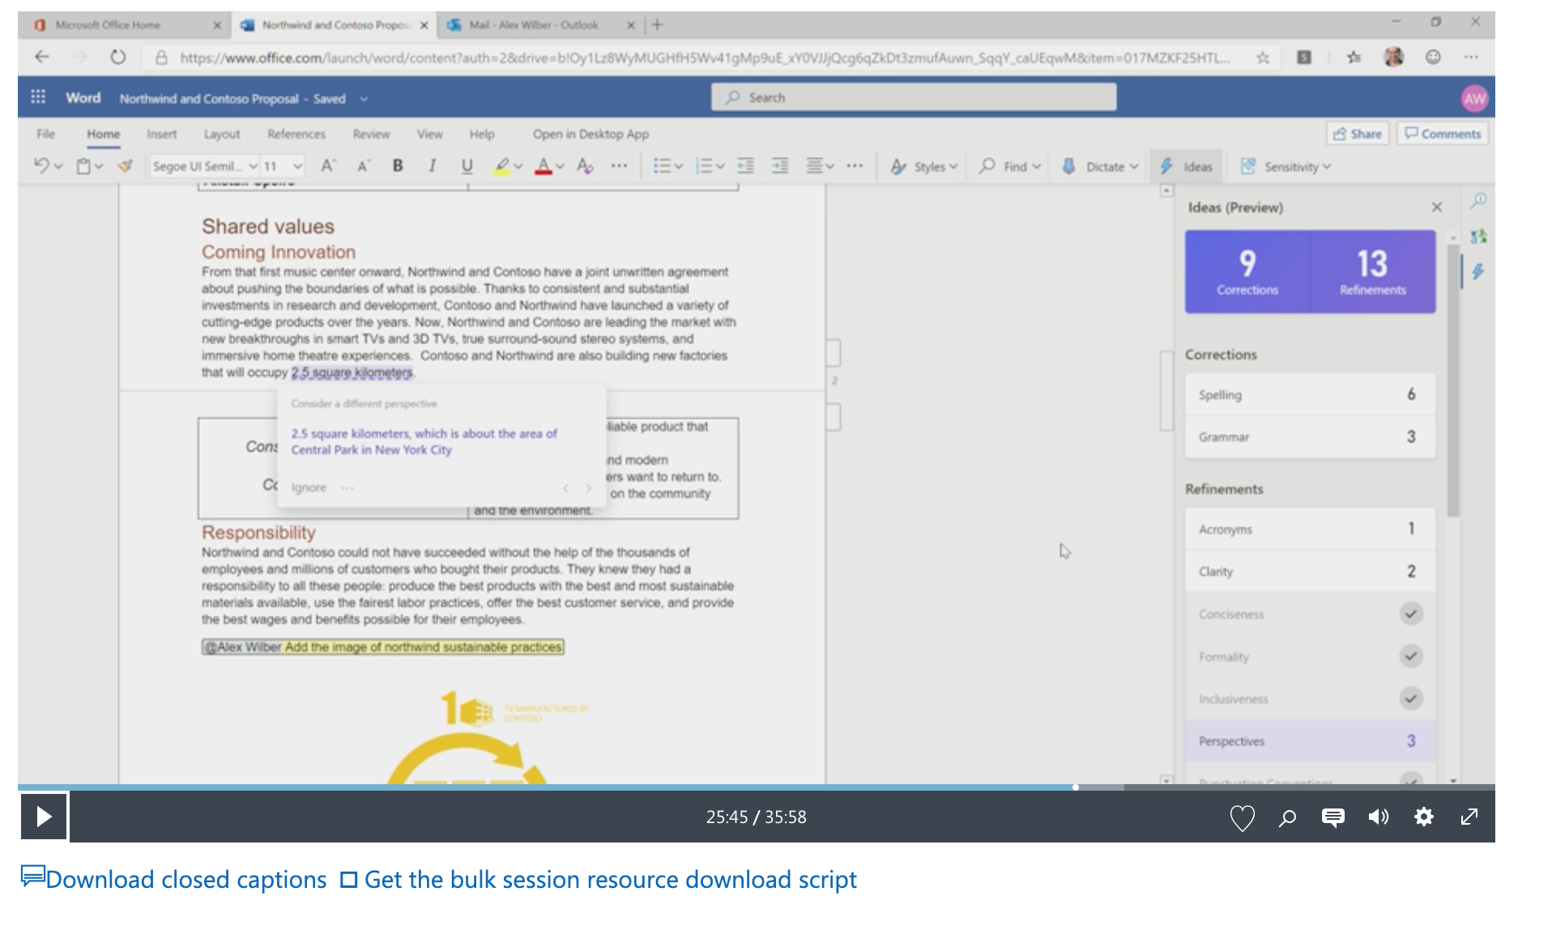Click the search icon in video player
The width and height of the screenshot is (1552, 930).
point(1287,817)
